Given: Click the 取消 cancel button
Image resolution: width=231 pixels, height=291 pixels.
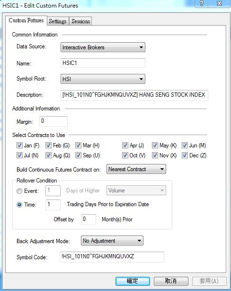Looking at the screenshot, I should tap(171, 281).
